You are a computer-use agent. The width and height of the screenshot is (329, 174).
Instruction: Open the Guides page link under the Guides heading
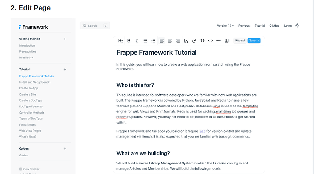tap(23, 155)
